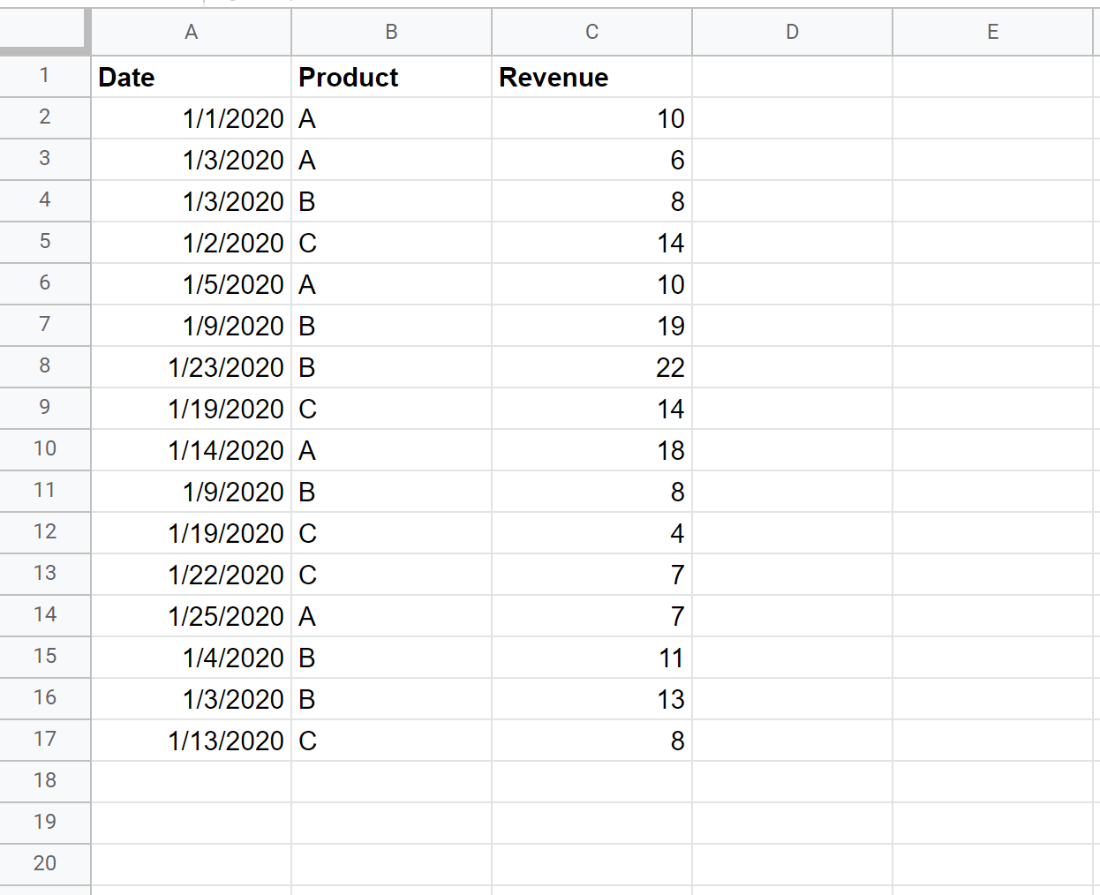The width and height of the screenshot is (1100, 895).
Task: Select Revenue cell with value 11
Action: click(591, 658)
